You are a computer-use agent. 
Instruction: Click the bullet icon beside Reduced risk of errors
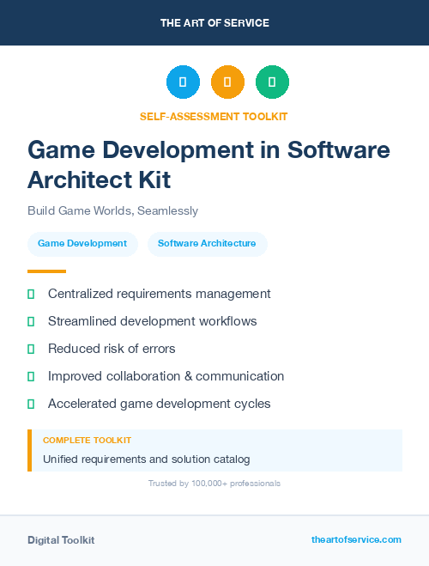click(31, 349)
